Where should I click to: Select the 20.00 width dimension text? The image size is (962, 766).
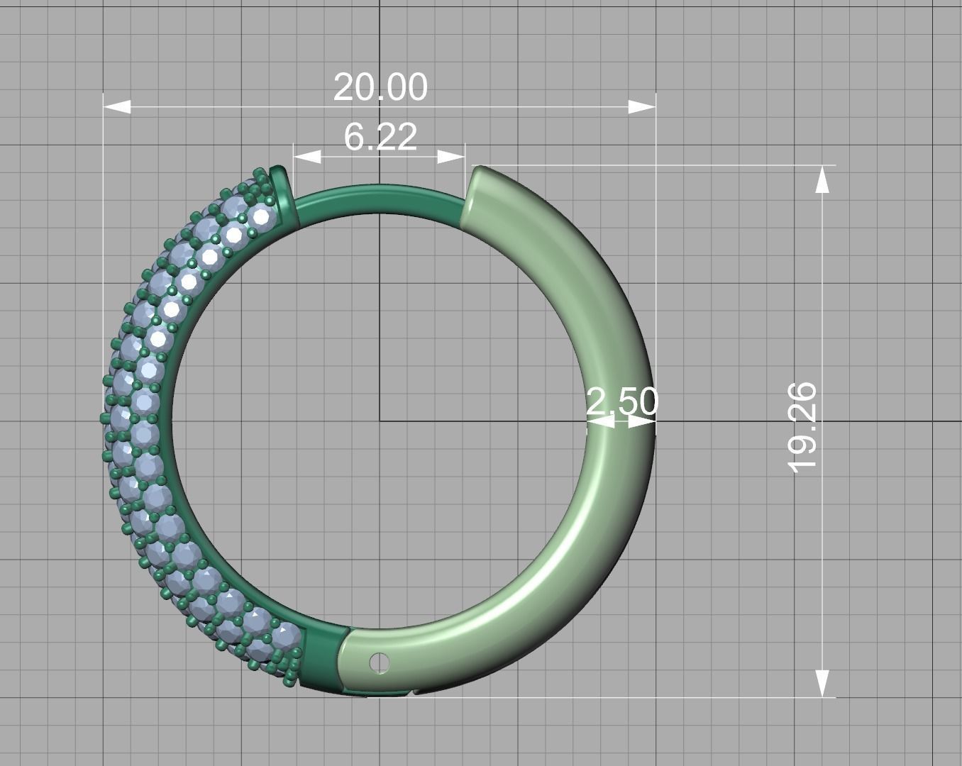pos(380,87)
